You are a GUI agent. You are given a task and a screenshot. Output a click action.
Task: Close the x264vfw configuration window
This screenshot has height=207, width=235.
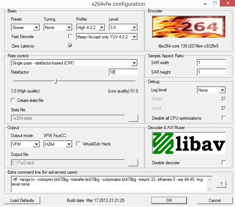(x=228, y=3)
